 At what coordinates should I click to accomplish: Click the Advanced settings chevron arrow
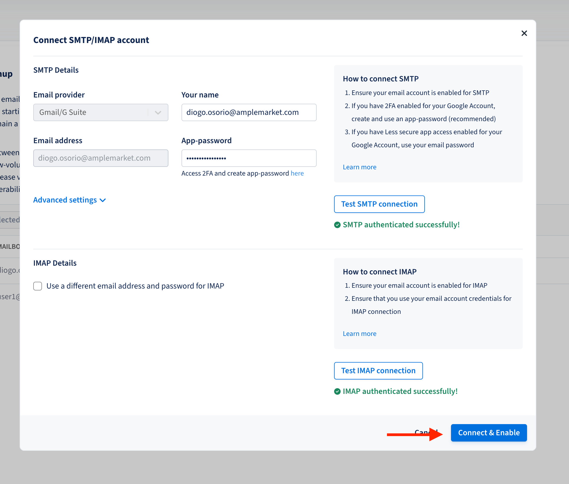103,200
